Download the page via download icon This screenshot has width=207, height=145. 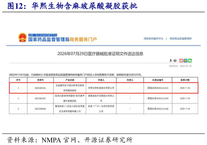[171, 61]
